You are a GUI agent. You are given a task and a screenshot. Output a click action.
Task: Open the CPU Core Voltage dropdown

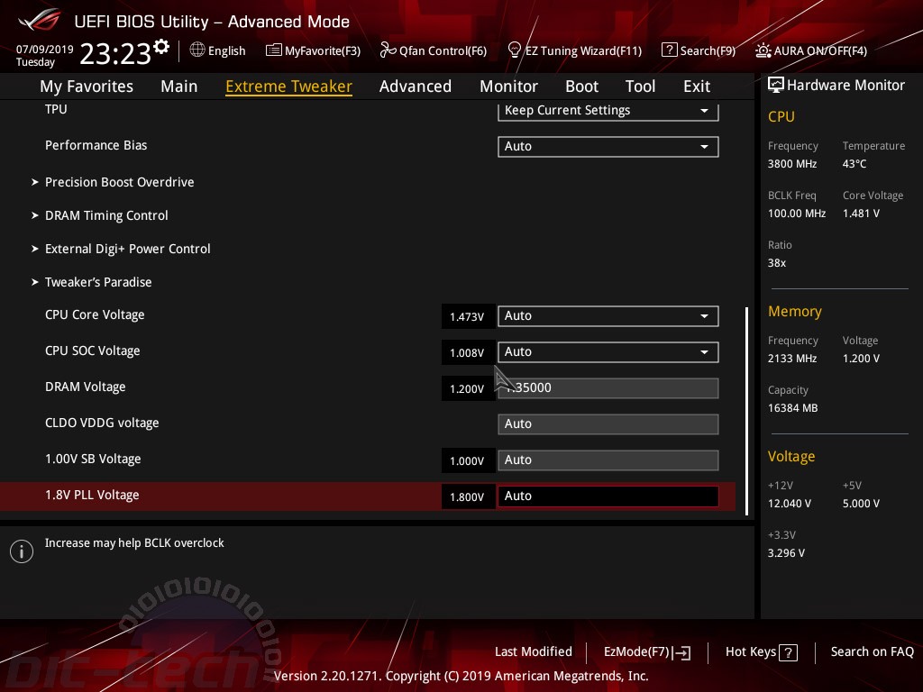pyautogui.click(x=608, y=316)
